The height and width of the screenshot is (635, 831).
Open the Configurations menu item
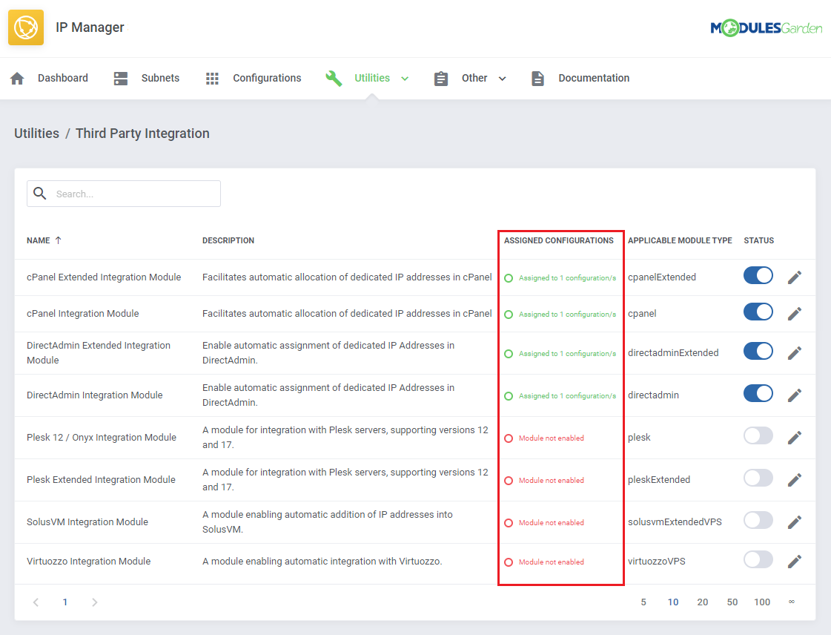(267, 78)
